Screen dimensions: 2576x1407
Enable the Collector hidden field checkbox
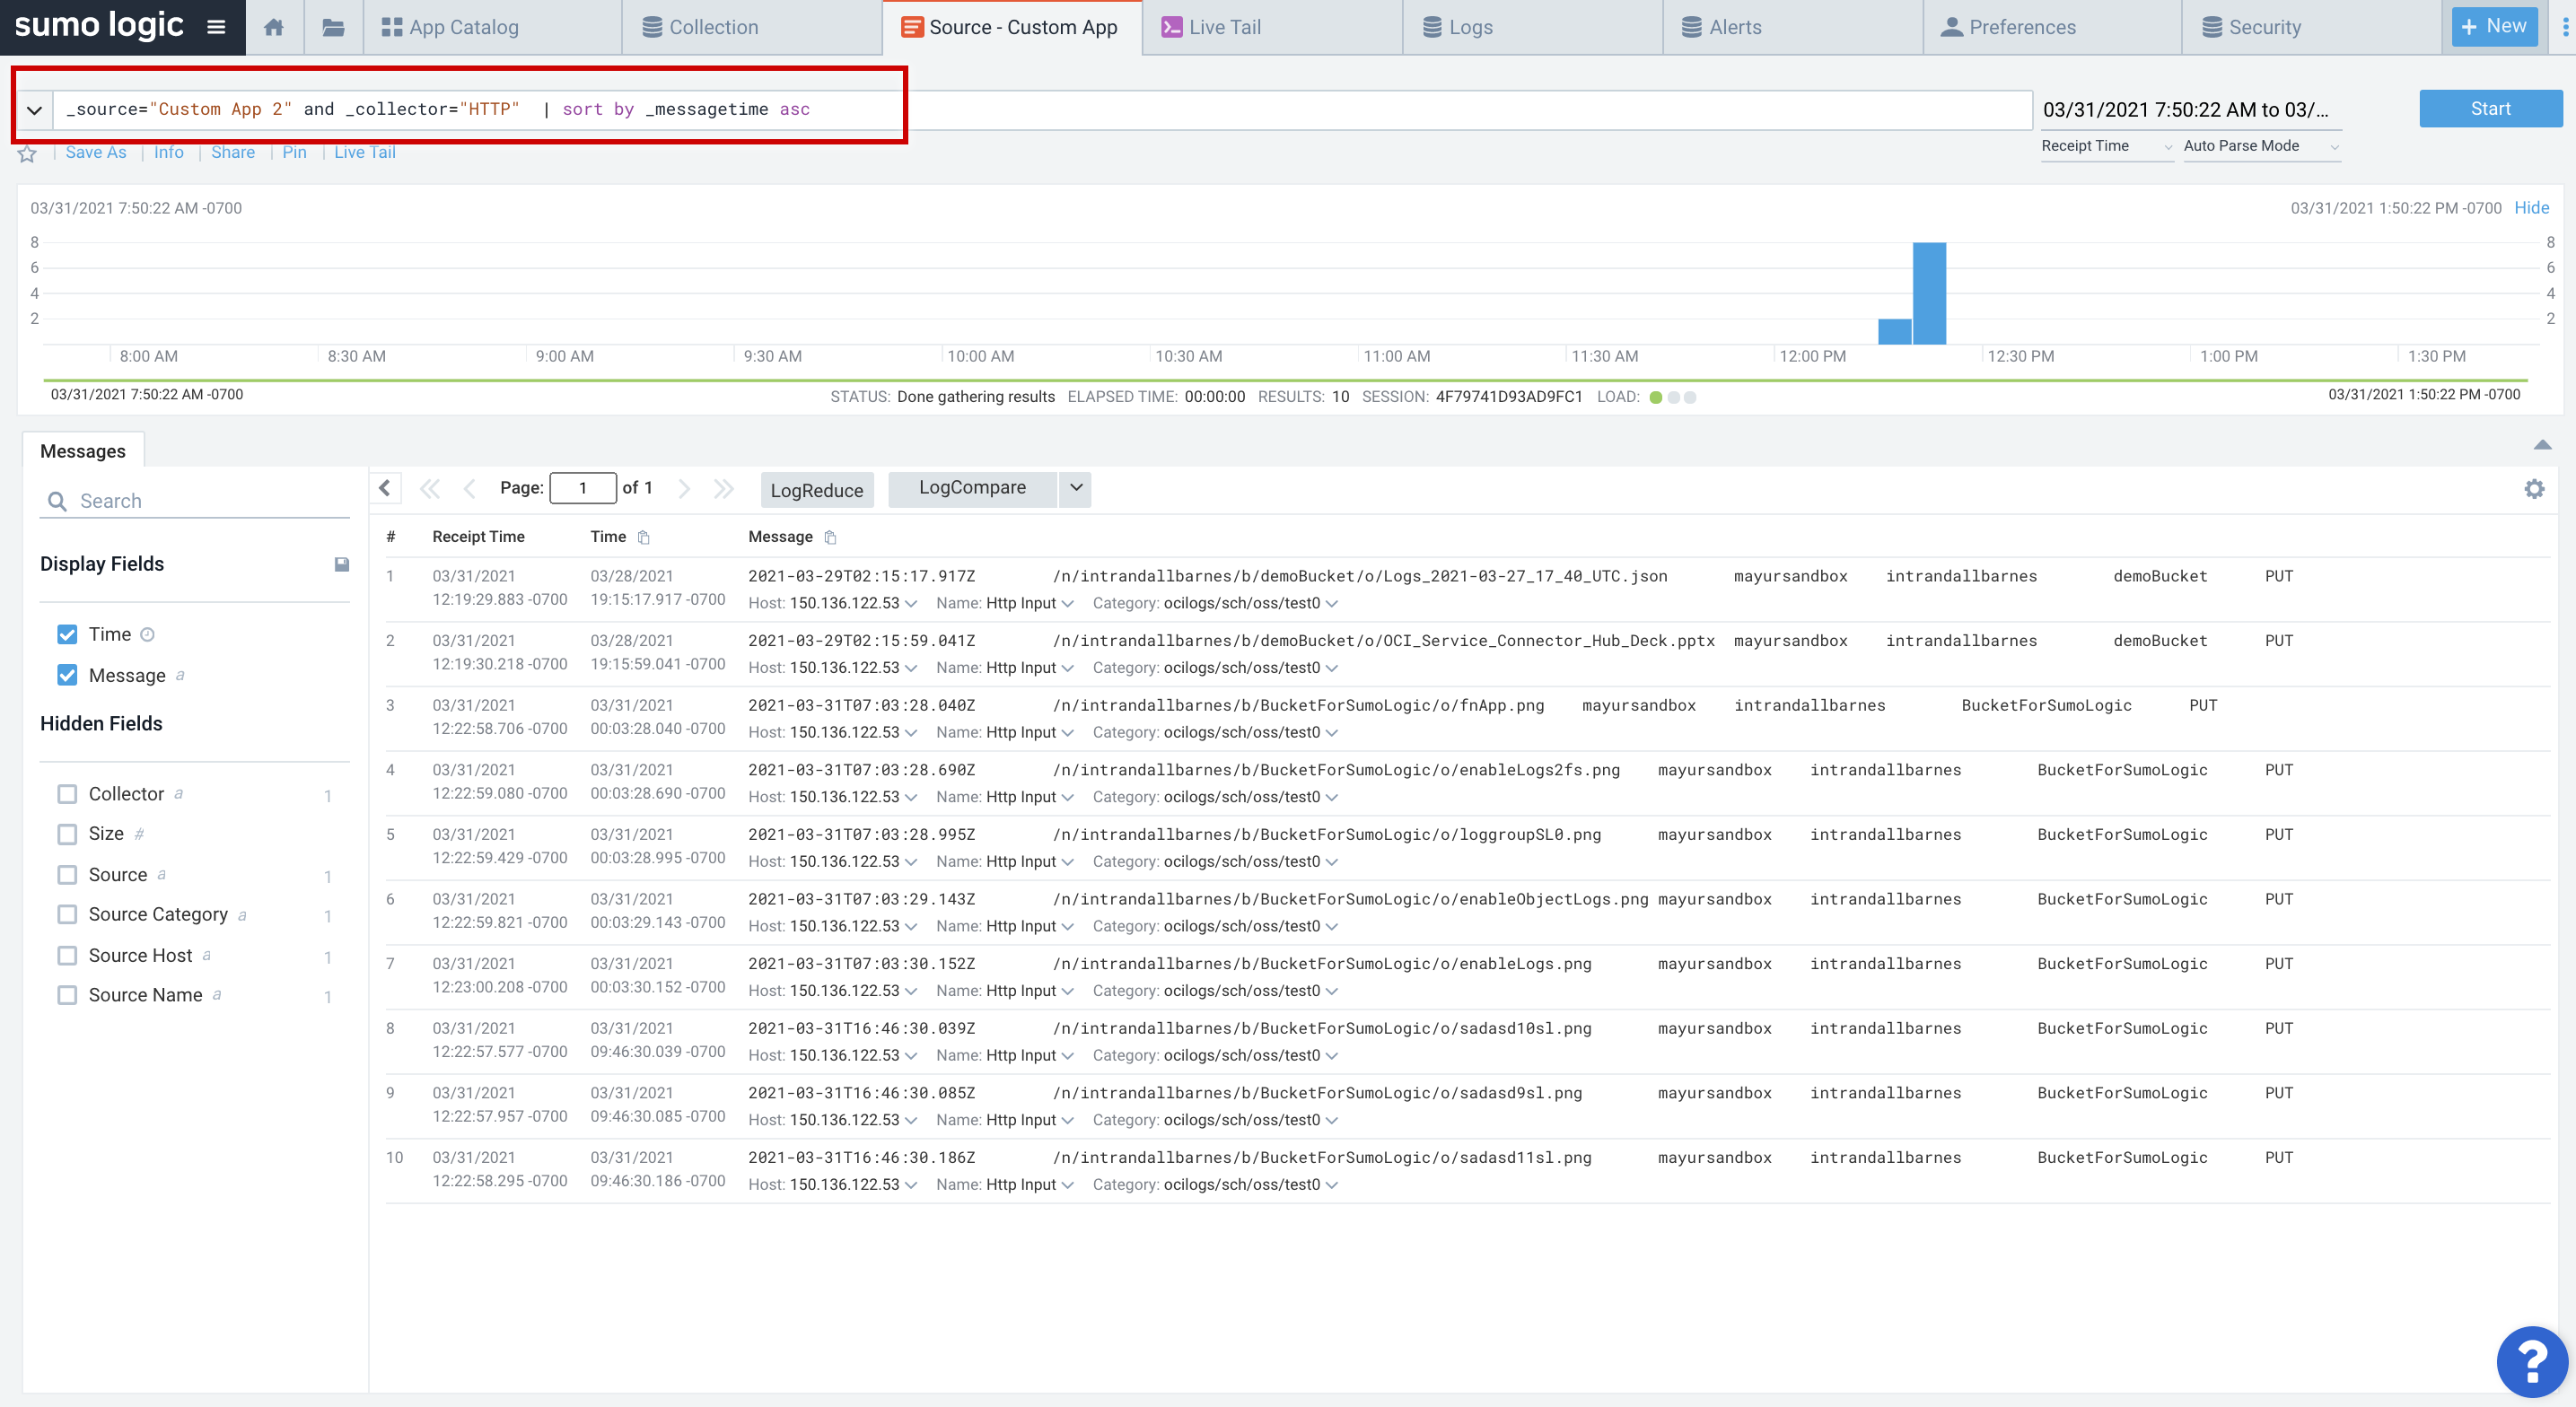point(67,793)
